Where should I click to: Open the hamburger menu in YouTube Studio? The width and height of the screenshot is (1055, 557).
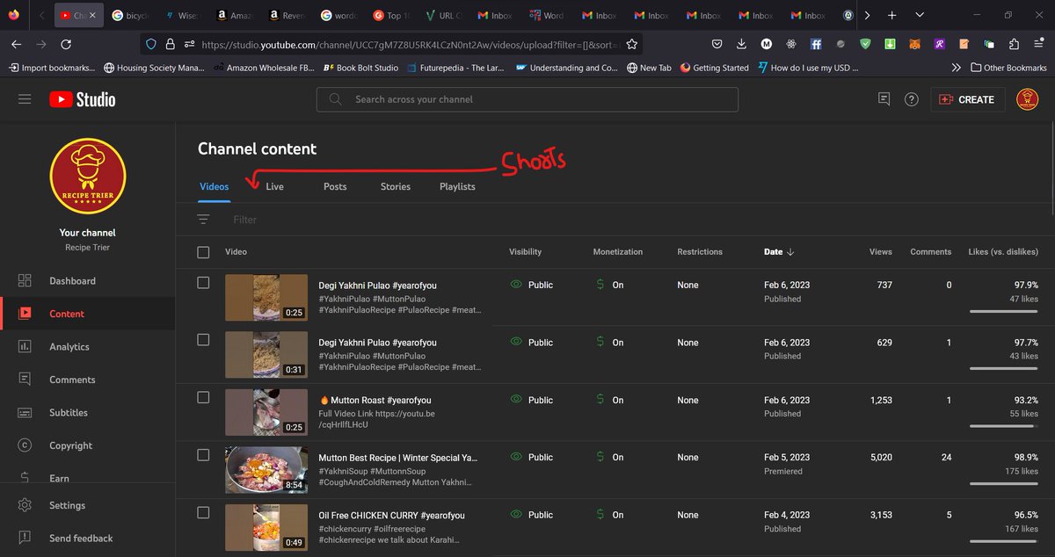click(25, 99)
